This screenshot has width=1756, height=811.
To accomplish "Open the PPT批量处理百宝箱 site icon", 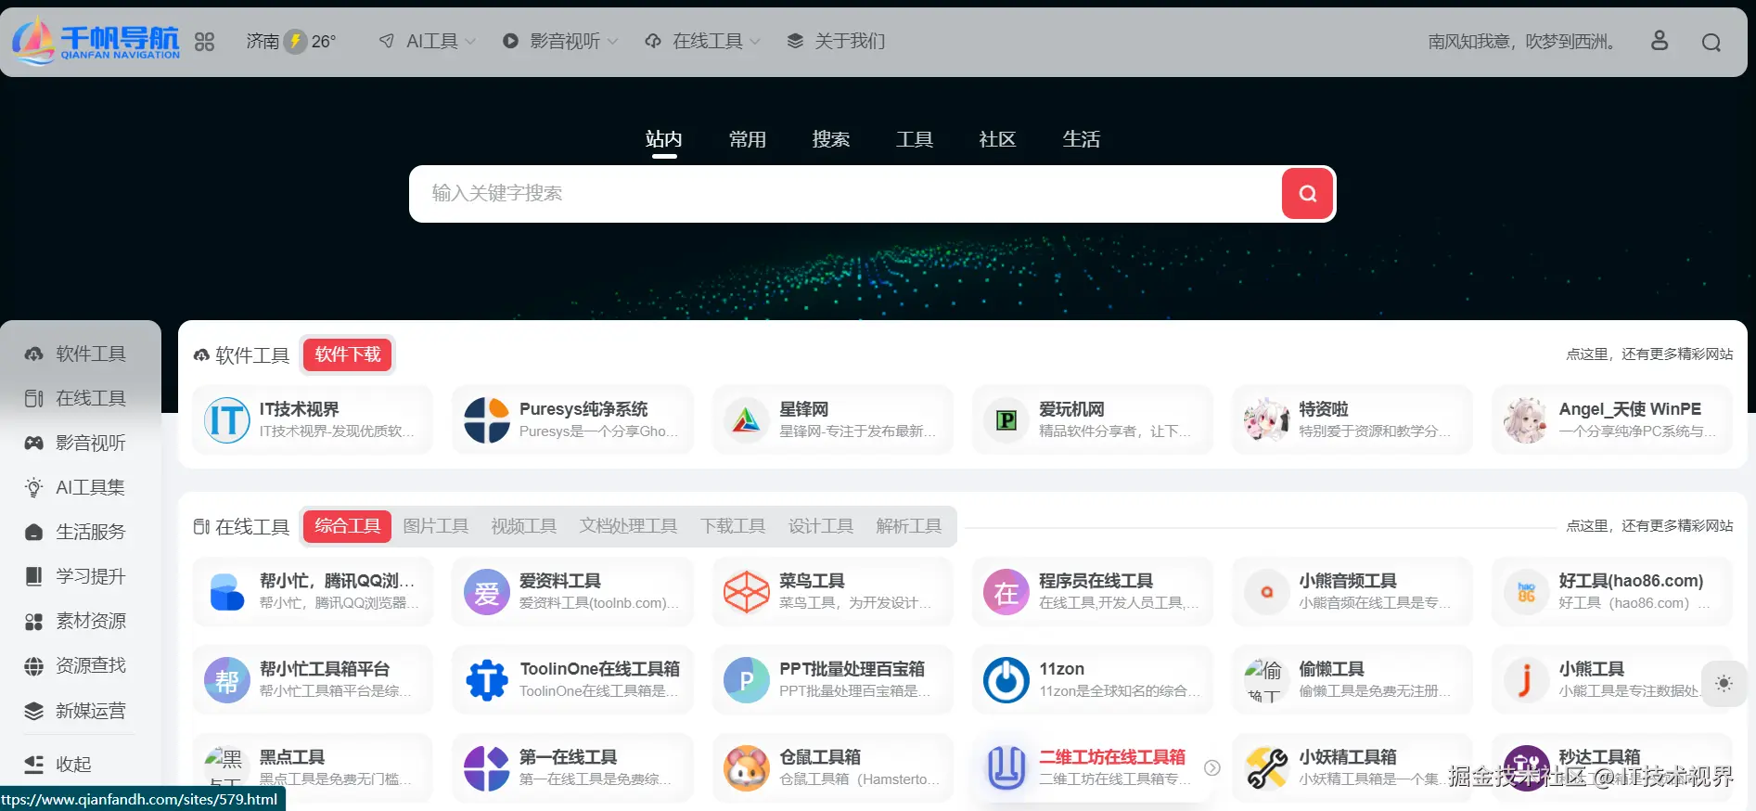I will coord(747,680).
